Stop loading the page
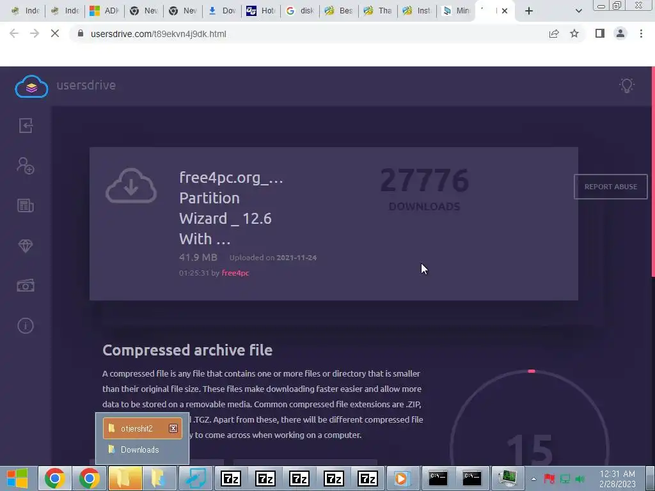This screenshot has height=491, width=655. [x=55, y=33]
